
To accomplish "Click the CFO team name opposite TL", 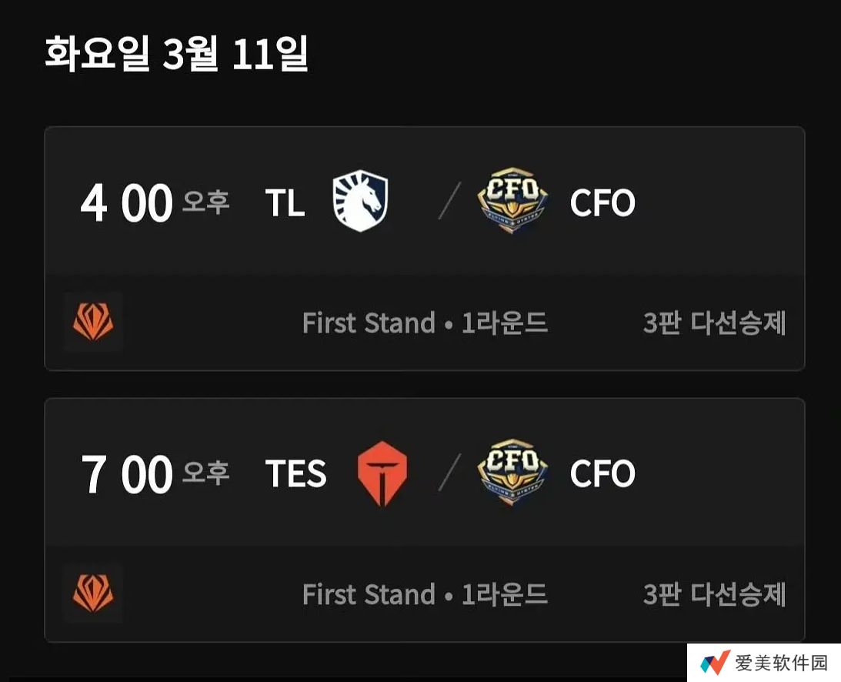I will pos(602,203).
